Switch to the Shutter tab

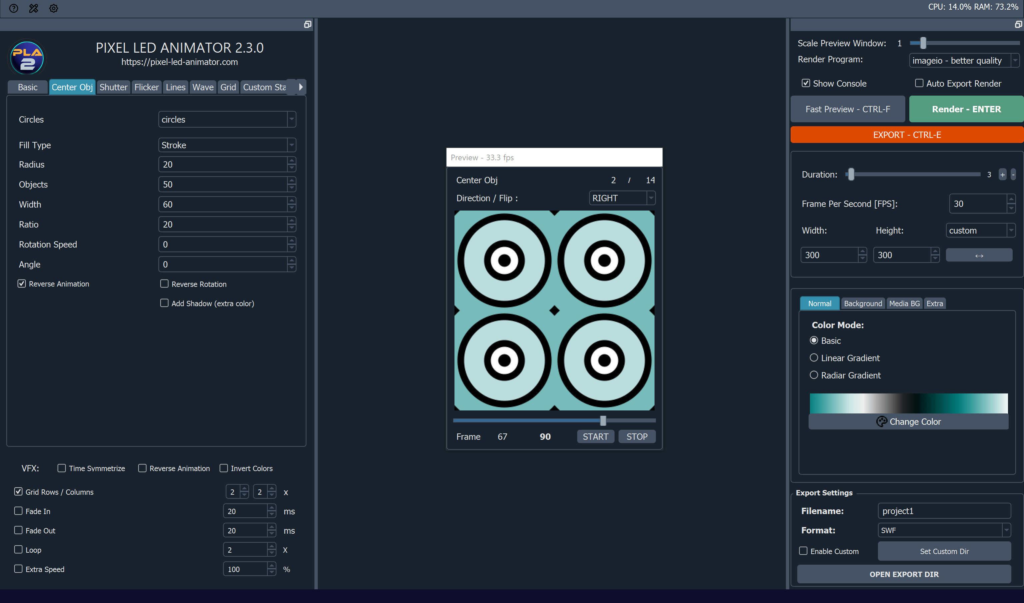click(x=113, y=87)
